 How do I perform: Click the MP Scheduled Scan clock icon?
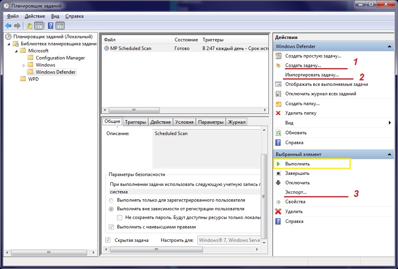[107, 48]
